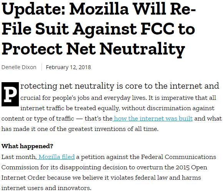
Task: Click the black drop cap letter P
Action: (10, 94)
